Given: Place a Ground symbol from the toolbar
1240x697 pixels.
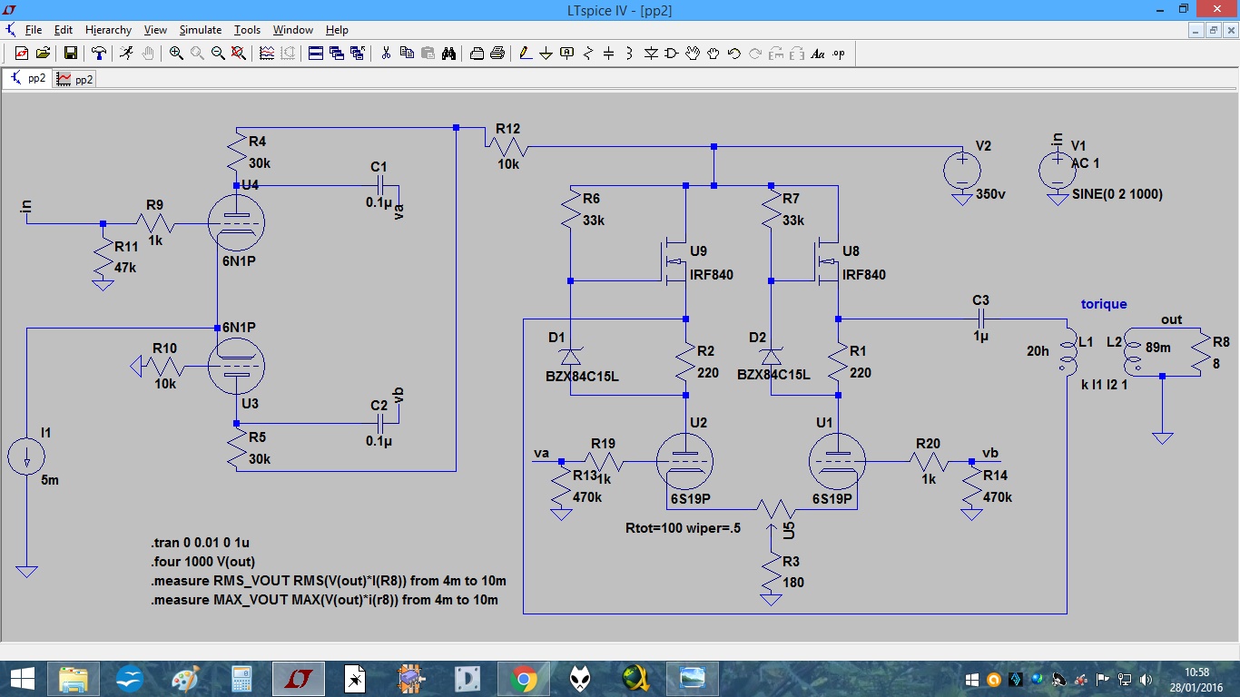Looking at the screenshot, I should pos(546,54).
